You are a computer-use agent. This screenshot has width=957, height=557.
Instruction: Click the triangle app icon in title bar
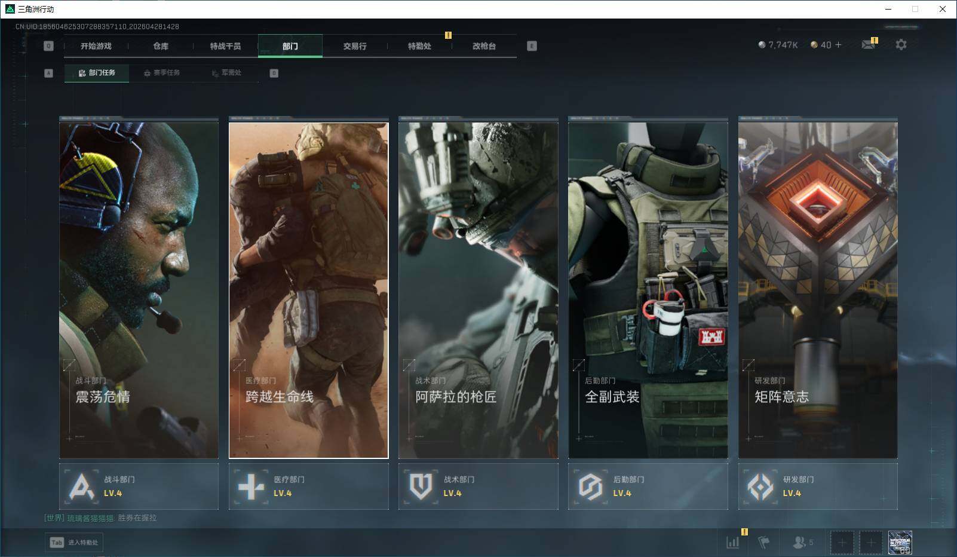tap(10, 9)
